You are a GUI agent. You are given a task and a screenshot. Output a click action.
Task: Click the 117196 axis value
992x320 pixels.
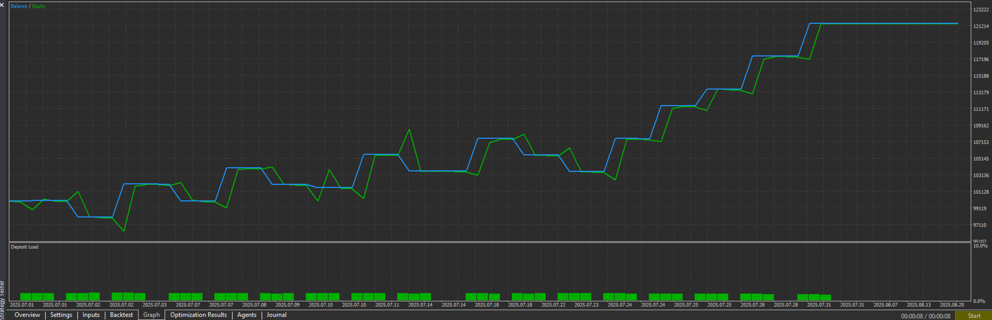coord(981,60)
